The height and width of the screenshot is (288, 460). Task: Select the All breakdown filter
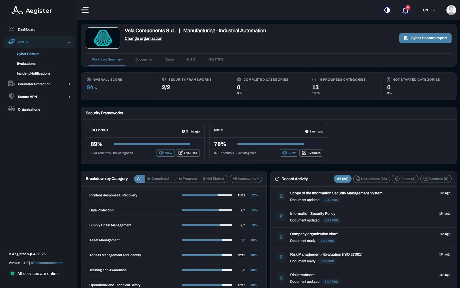point(139,179)
